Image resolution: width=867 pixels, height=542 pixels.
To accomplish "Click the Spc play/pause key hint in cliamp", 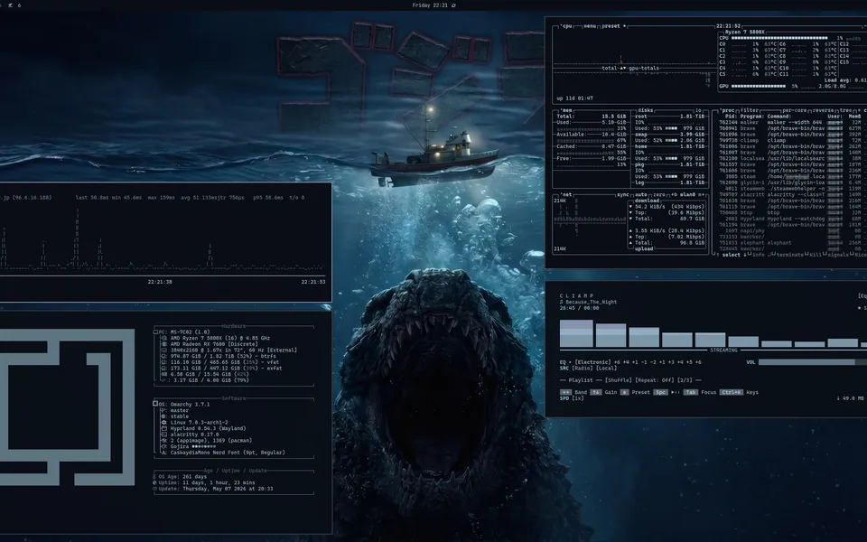I will (x=660, y=392).
